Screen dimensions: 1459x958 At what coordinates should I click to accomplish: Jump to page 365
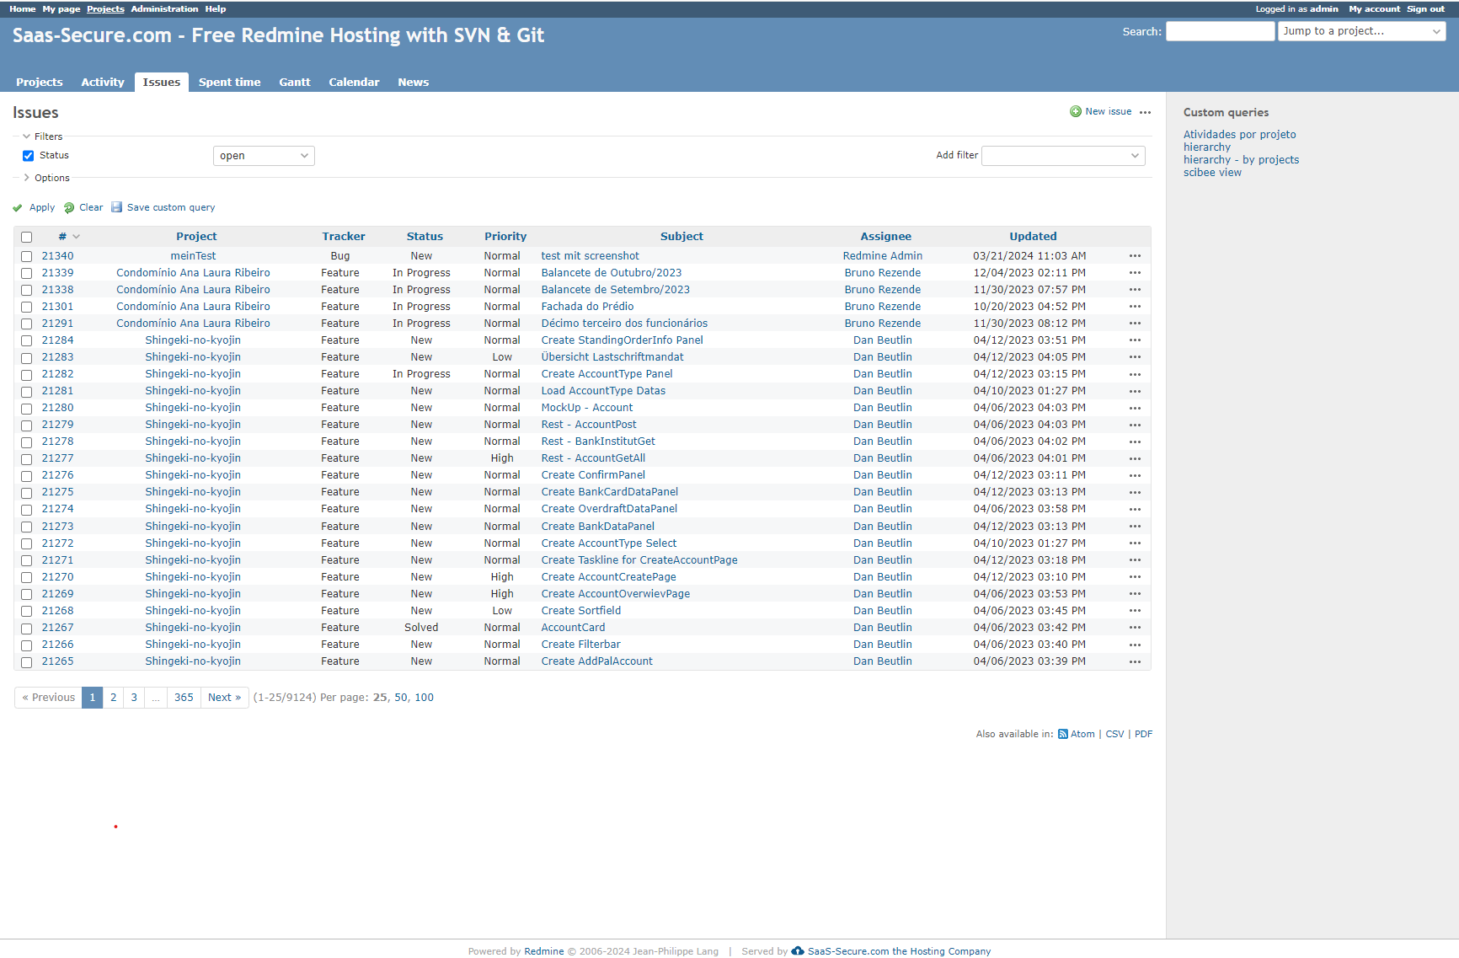click(x=184, y=698)
